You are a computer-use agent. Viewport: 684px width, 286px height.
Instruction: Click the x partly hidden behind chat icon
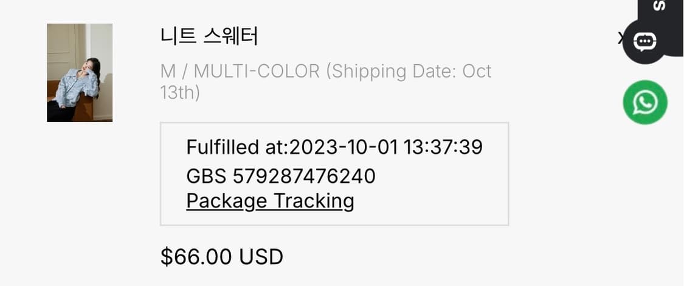pos(621,39)
